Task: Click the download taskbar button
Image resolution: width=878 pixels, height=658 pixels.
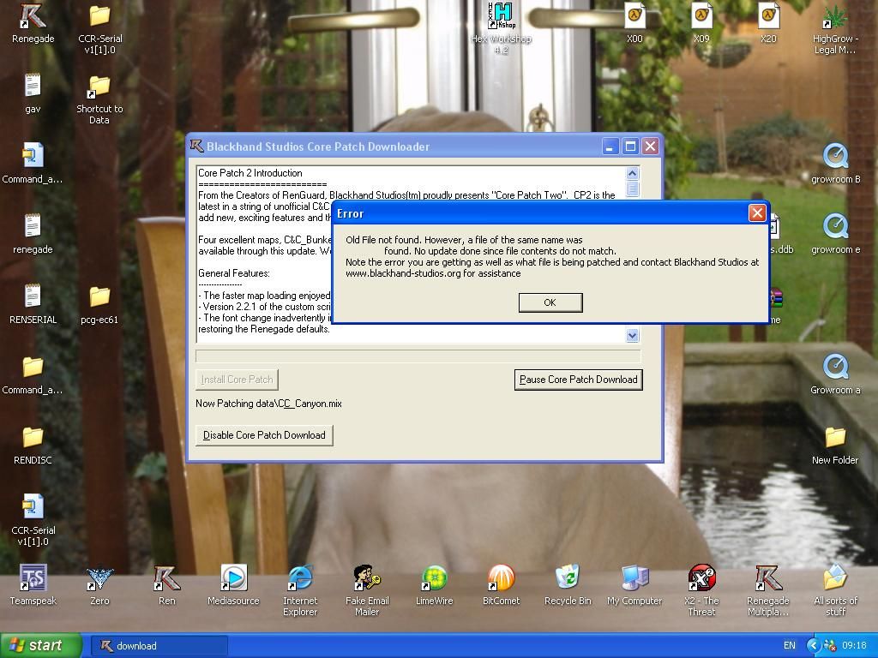Action: point(159,645)
